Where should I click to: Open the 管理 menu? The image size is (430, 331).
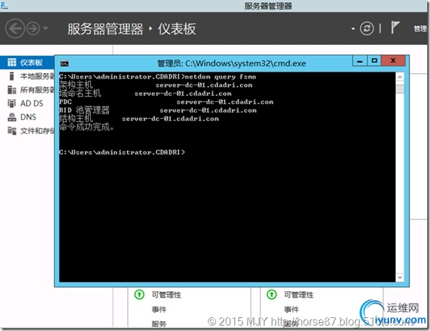pos(420,29)
